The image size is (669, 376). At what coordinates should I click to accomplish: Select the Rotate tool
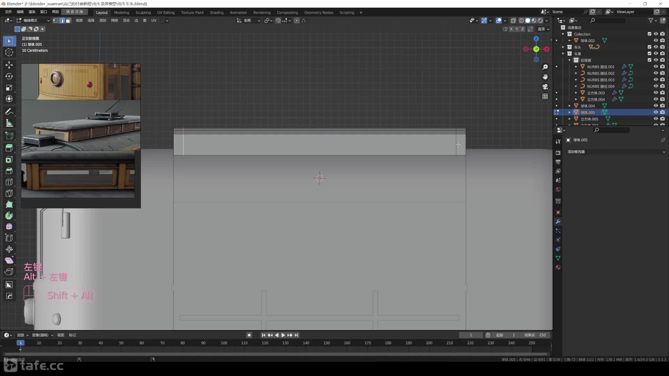(9, 76)
